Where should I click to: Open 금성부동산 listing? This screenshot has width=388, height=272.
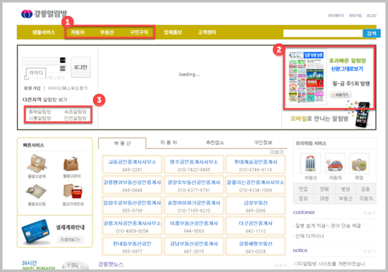tap(255, 205)
